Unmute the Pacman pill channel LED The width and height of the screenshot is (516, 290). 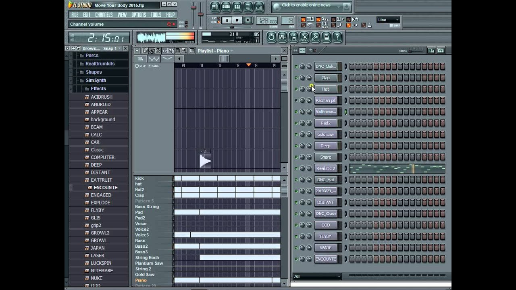[x=296, y=100]
